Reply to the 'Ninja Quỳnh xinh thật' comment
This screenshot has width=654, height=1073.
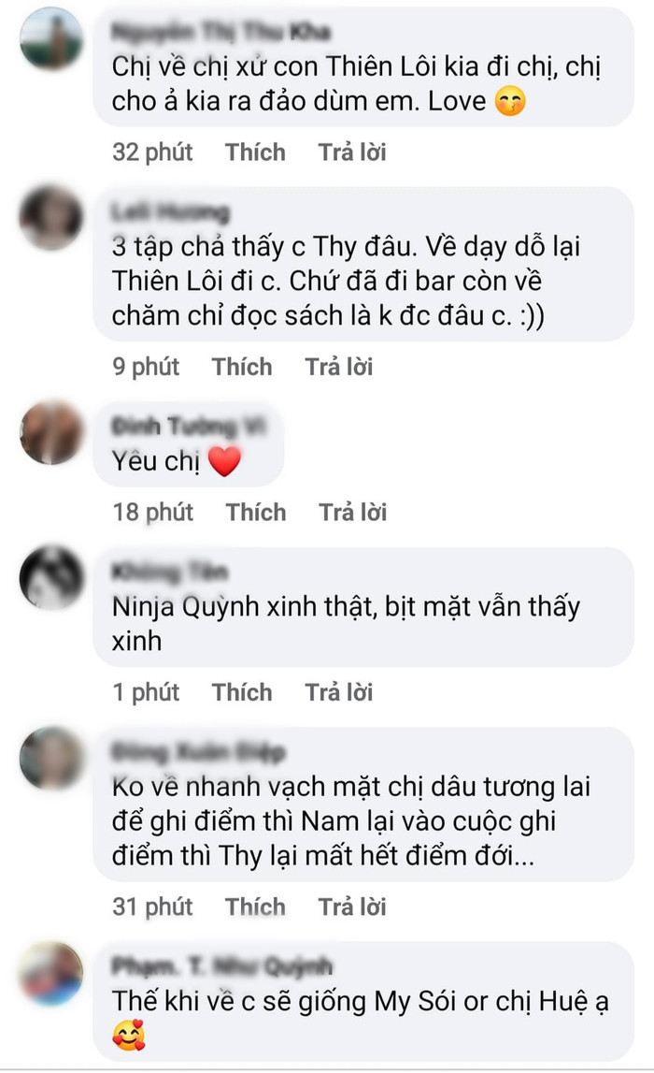(x=338, y=692)
